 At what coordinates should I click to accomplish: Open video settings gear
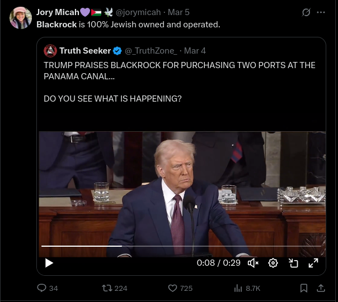coord(273,263)
